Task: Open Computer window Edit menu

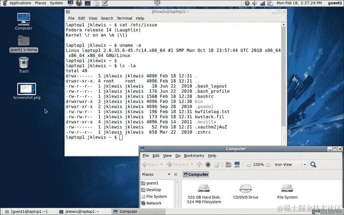Action: (x=156, y=156)
